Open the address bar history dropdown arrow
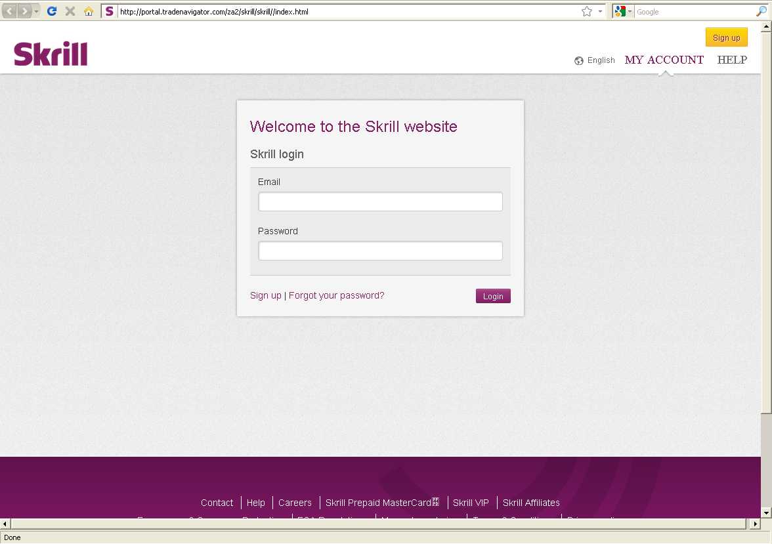This screenshot has height=544, width=772. coord(600,11)
